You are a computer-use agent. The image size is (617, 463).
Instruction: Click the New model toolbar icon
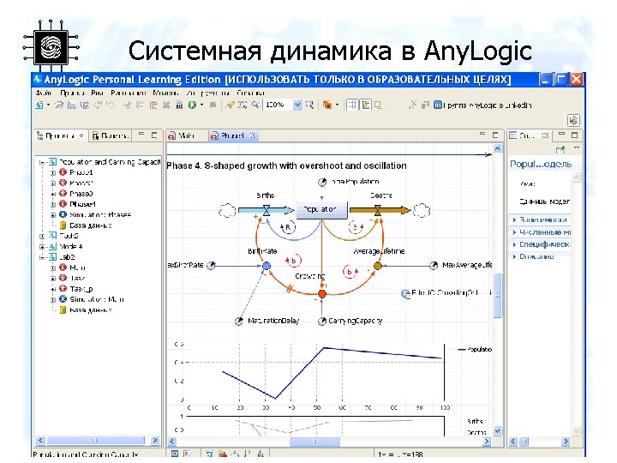pos(39,105)
